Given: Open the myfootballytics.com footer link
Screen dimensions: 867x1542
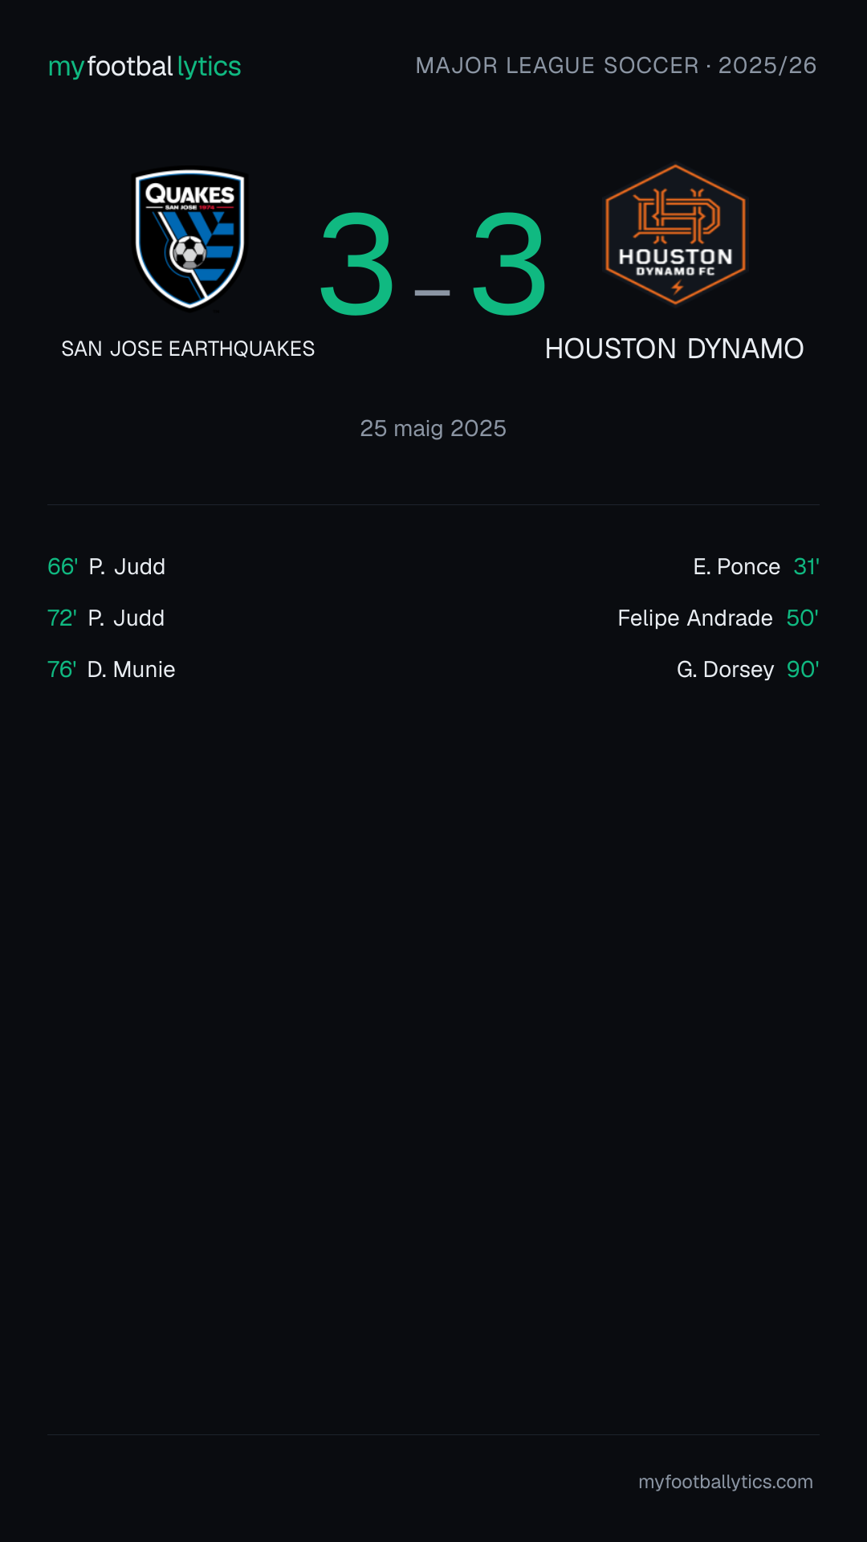Looking at the screenshot, I should coord(726,1482).
